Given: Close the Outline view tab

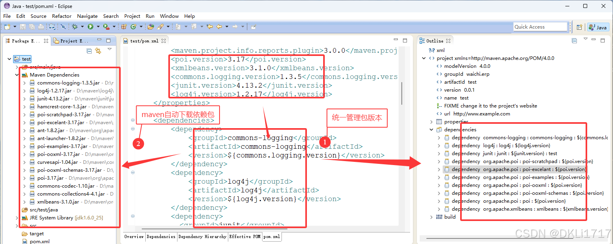Looking at the screenshot, I should pyautogui.click(x=448, y=40).
